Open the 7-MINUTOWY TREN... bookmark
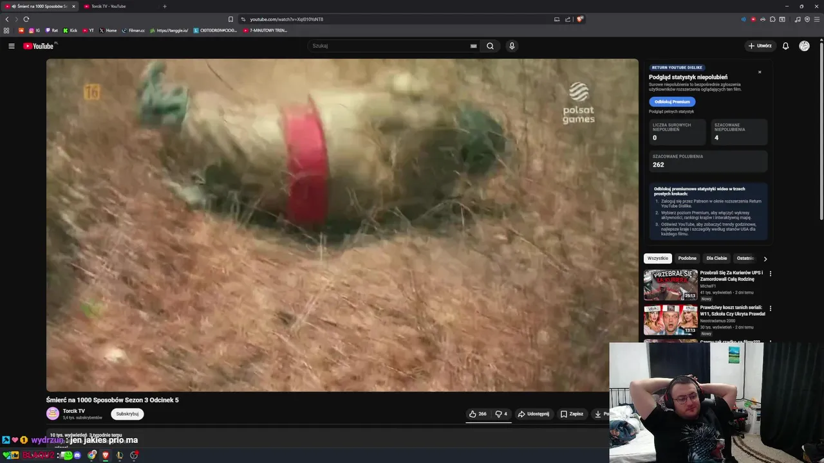The height and width of the screenshot is (463, 824). 265,30
